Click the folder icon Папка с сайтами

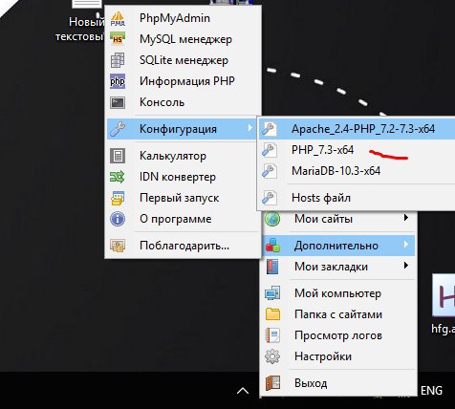coord(272,314)
